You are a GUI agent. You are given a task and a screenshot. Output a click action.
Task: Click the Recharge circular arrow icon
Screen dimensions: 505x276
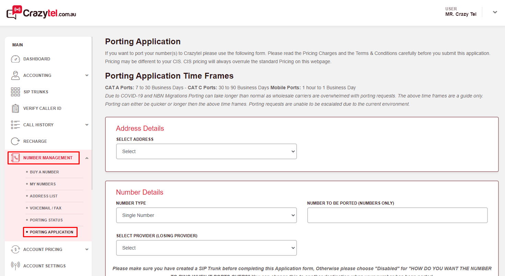15,141
